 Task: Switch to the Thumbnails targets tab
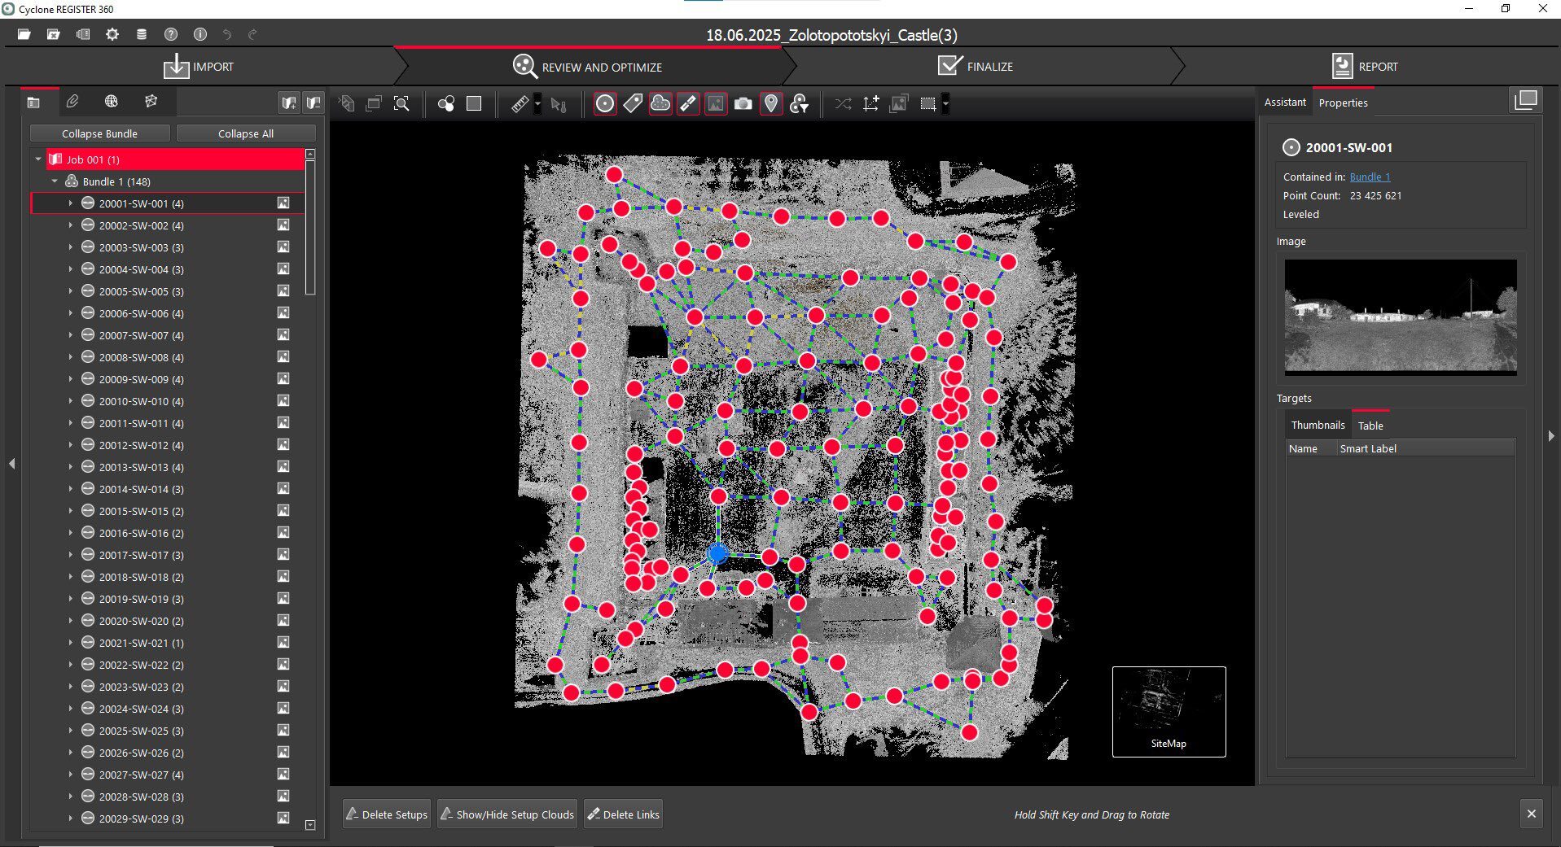[1318, 426]
